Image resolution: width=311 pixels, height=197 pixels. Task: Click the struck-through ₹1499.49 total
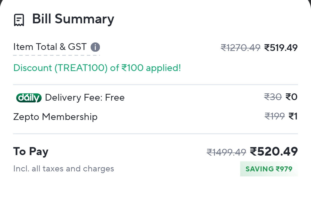tap(226, 152)
